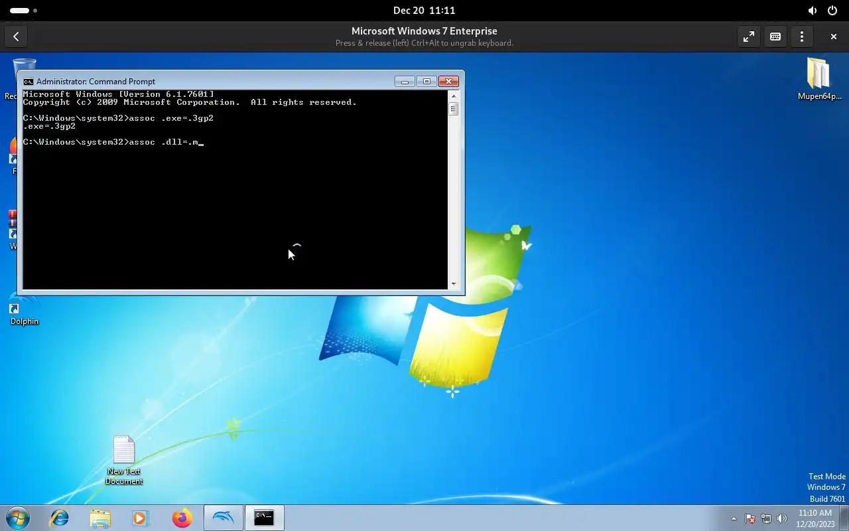
Task: Open the Mupen64 folder on desktop
Action: tap(819, 79)
